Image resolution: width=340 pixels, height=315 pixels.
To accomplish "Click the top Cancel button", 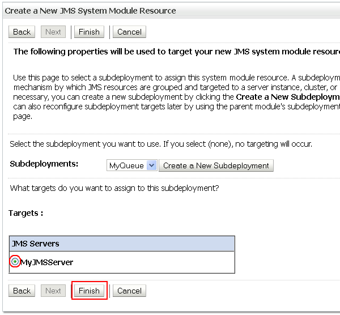I will click(x=129, y=32).
